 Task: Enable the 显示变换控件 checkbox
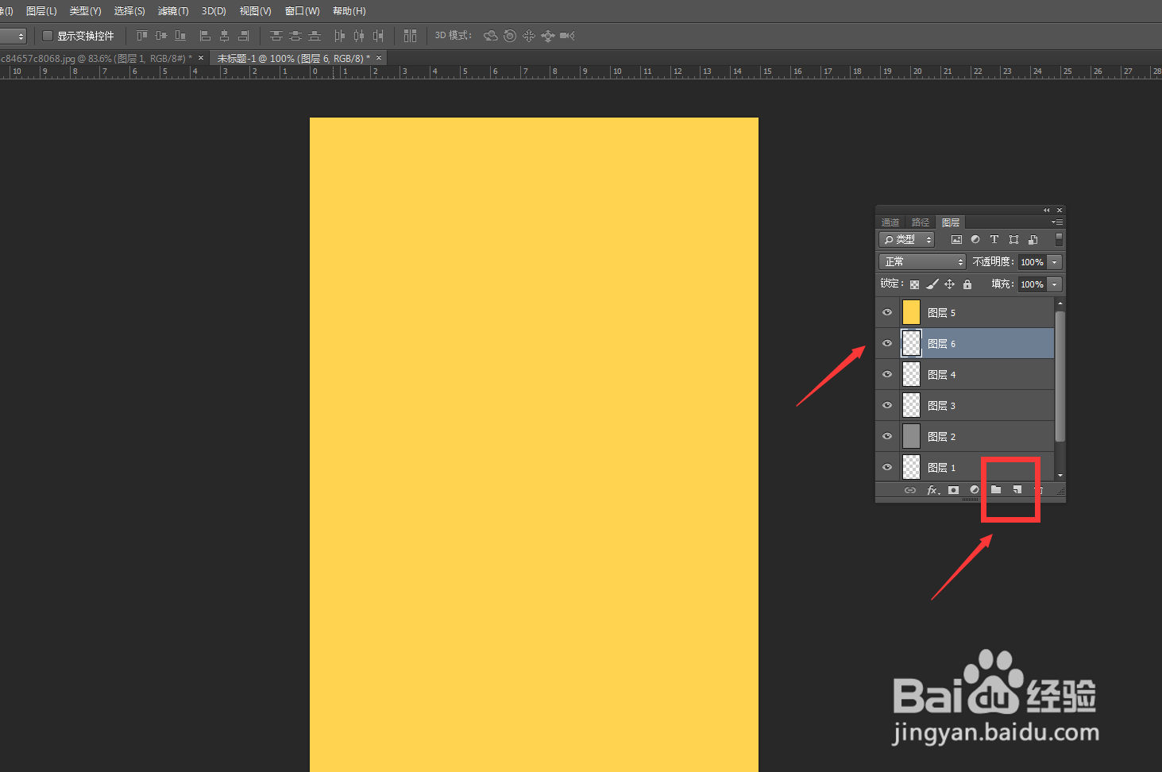(x=48, y=36)
